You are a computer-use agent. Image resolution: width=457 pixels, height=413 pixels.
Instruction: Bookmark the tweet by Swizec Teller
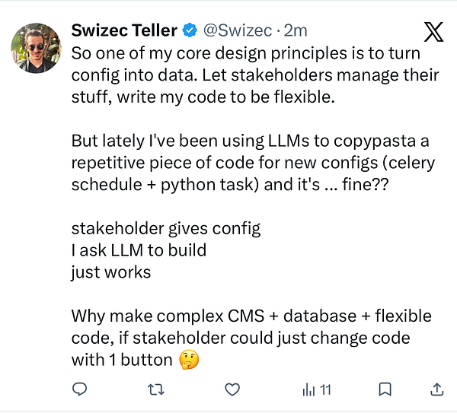[385, 390]
